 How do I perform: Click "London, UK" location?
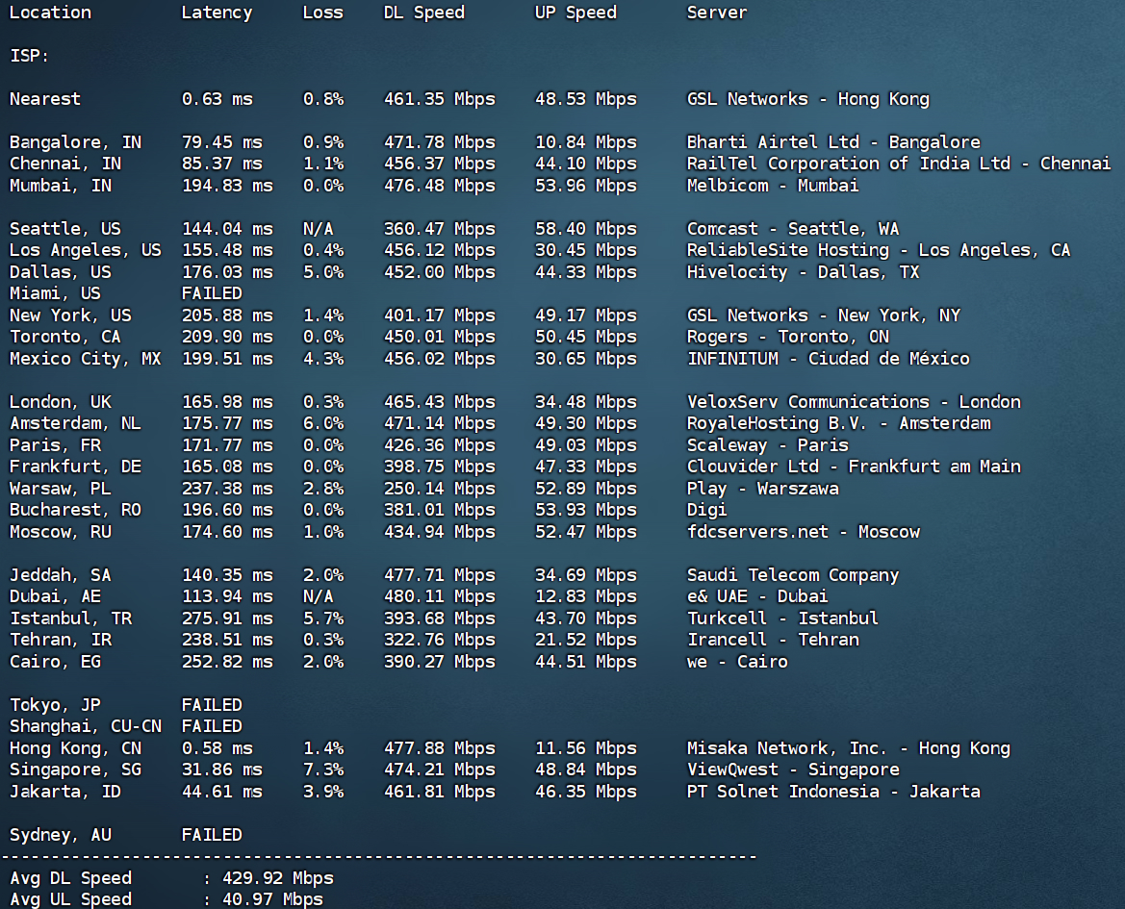coord(61,402)
